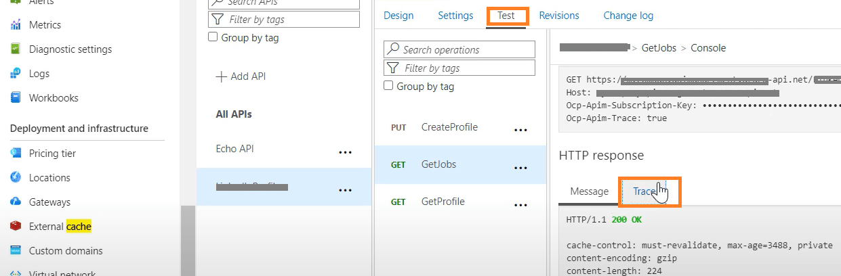
Task: Open ellipsis menu for the selected redacted API
Action: [345, 190]
